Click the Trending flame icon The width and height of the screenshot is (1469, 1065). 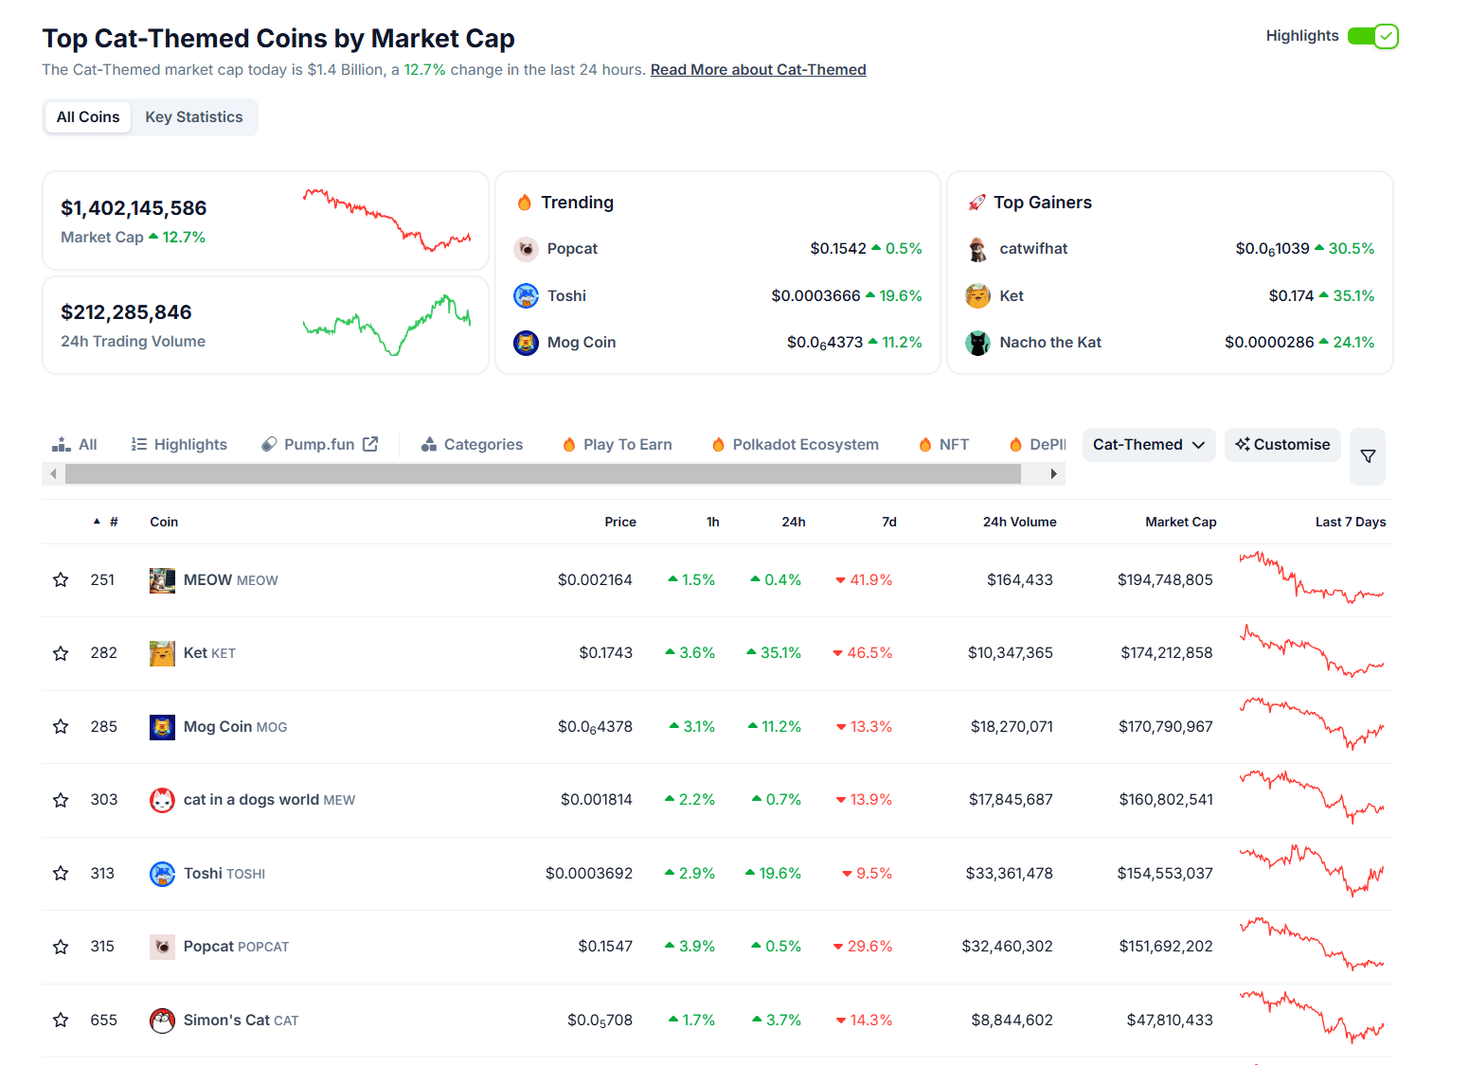[525, 203]
